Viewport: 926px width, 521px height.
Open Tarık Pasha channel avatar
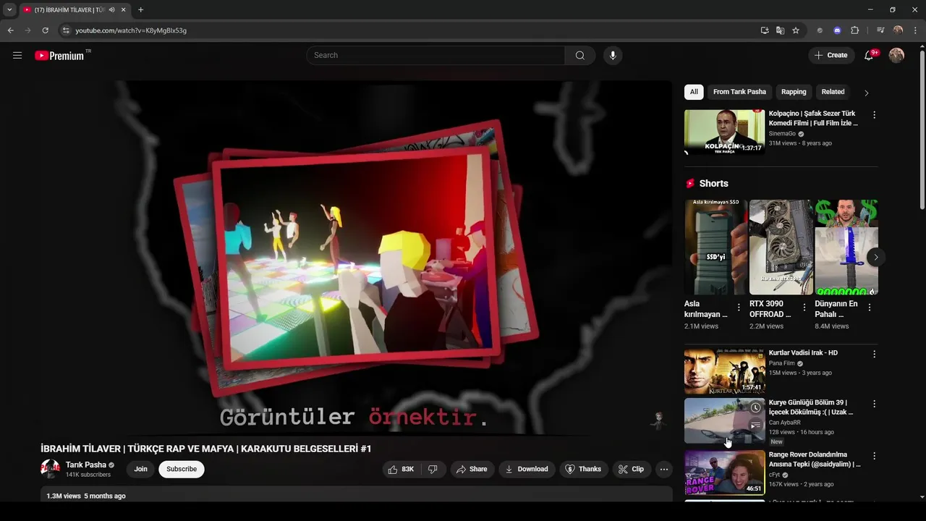click(50, 469)
